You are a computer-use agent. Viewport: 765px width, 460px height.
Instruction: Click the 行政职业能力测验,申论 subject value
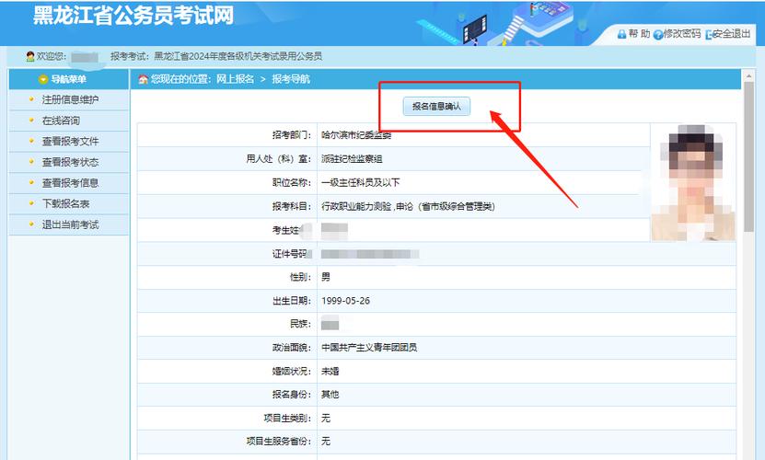408,207
